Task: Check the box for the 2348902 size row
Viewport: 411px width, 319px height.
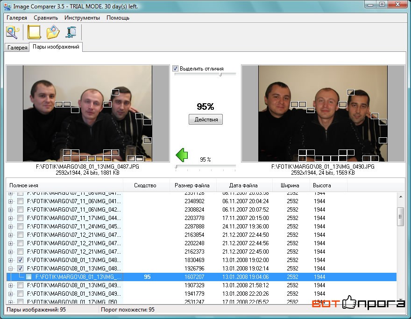Action: click(x=20, y=201)
